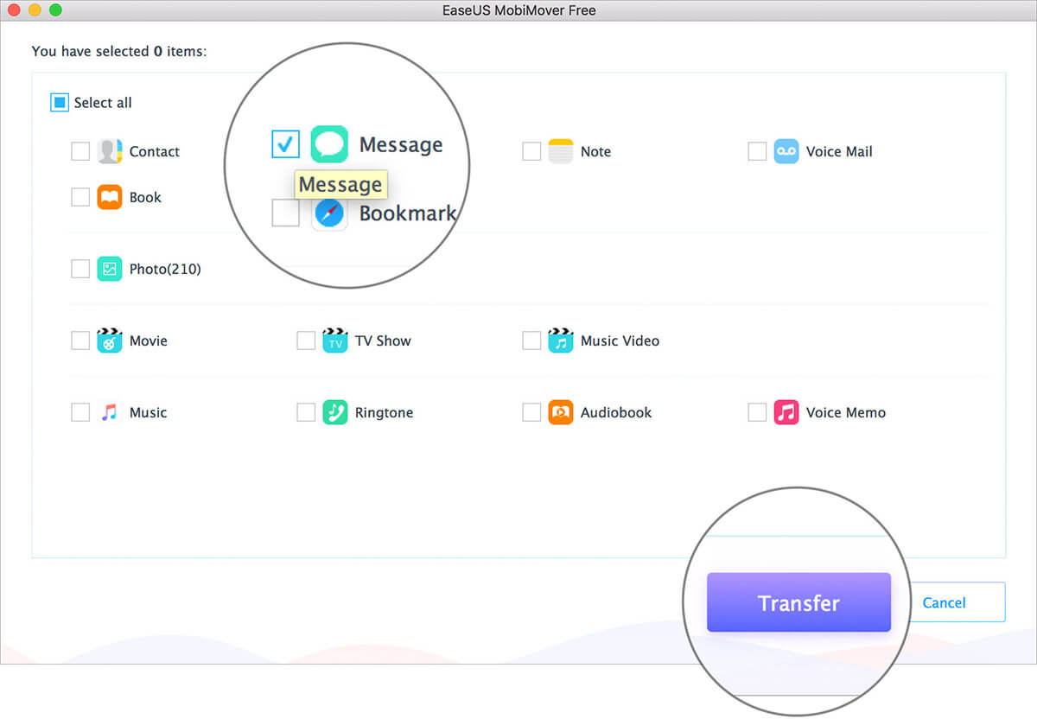
Task: Click the 'TV Show' label text
Action: [x=383, y=340]
